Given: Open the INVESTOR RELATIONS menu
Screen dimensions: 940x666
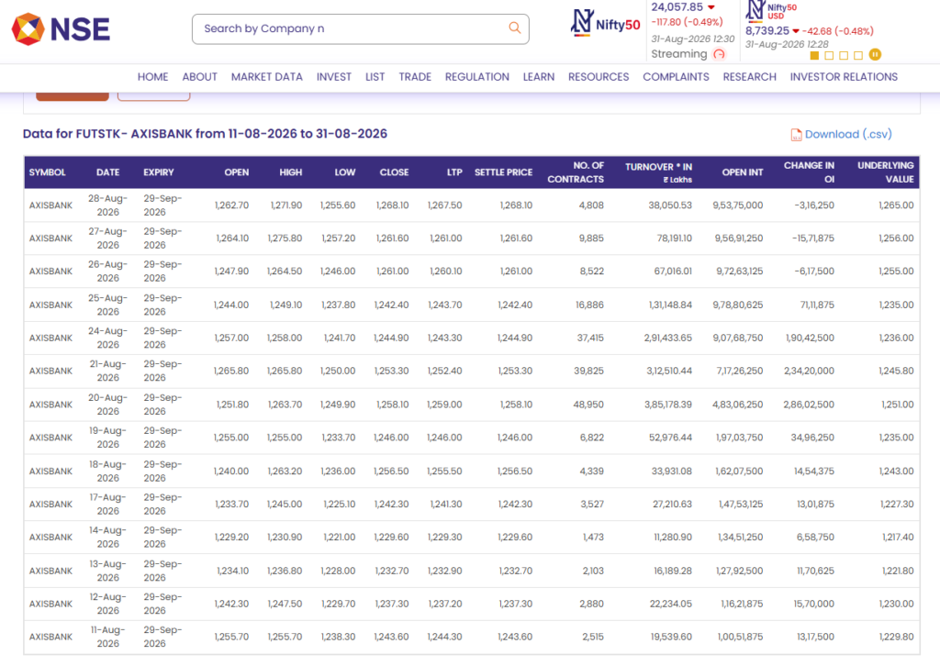Looking at the screenshot, I should 844,77.
